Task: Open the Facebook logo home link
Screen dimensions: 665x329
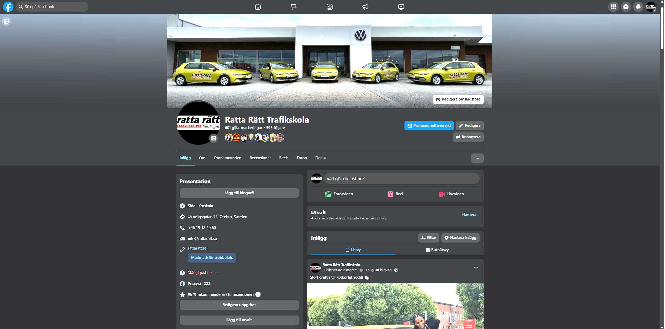Action: pyautogui.click(x=8, y=7)
